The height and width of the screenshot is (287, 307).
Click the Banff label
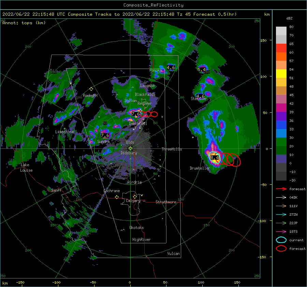tap(56, 190)
